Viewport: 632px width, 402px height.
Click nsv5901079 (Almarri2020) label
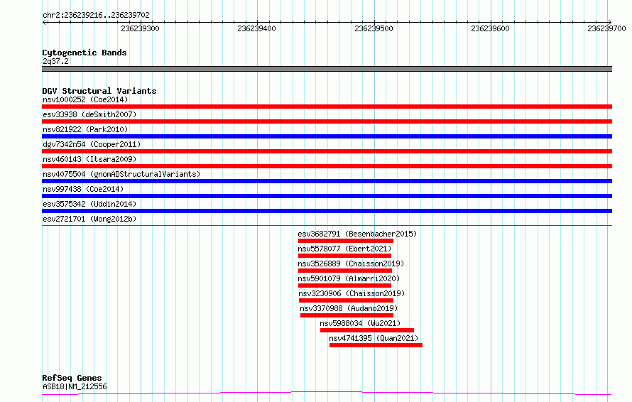click(x=349, y=278)
